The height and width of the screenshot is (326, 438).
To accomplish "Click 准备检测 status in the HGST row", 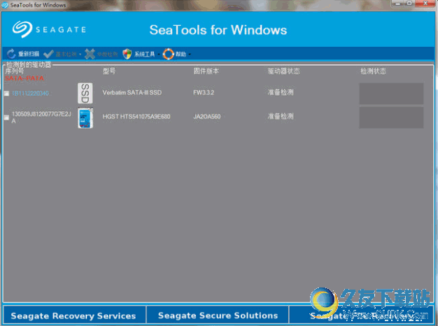I will coord(281,116).
